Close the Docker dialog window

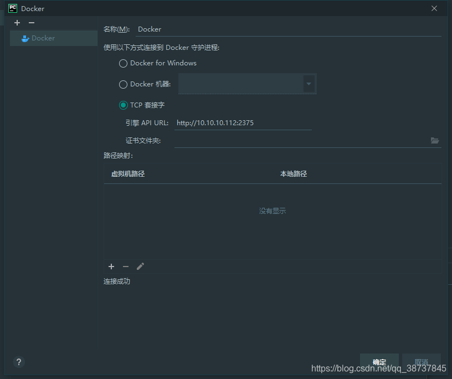coord(434,8)
